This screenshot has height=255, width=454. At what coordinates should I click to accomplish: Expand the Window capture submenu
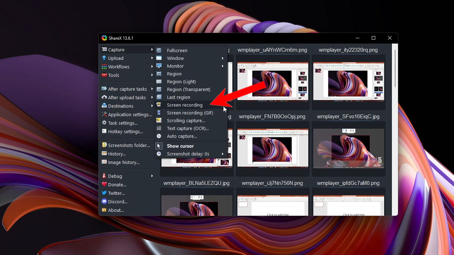click(x=175, y=58)
